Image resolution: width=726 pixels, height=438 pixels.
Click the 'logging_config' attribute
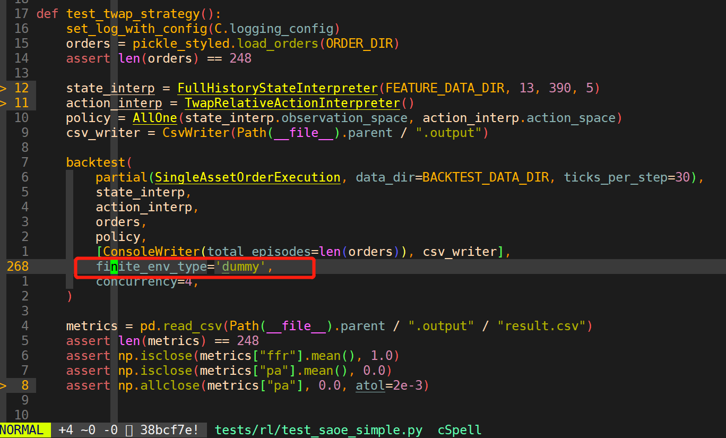[x=281, y=28]
